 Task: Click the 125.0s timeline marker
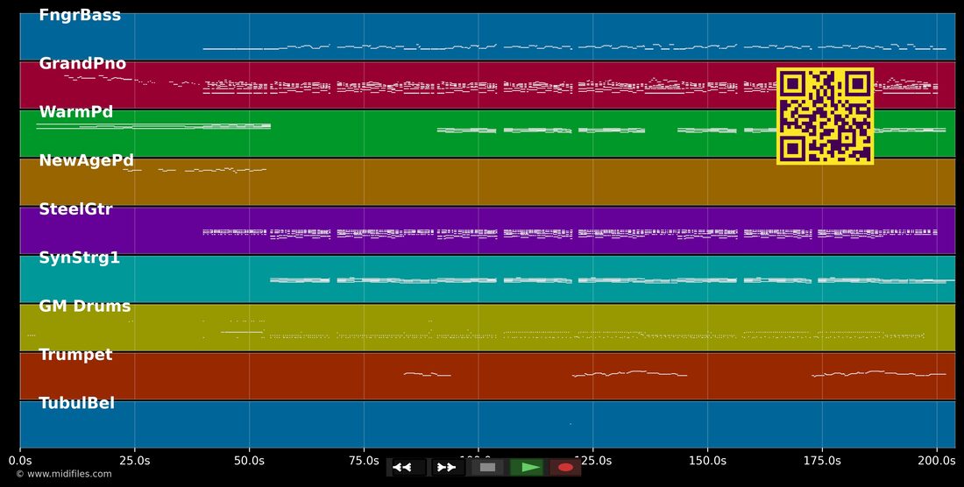coord(593,460)
